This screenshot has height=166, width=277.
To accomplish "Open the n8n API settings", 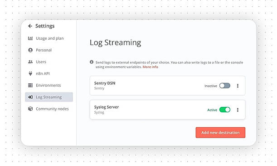I will point(49,74).
